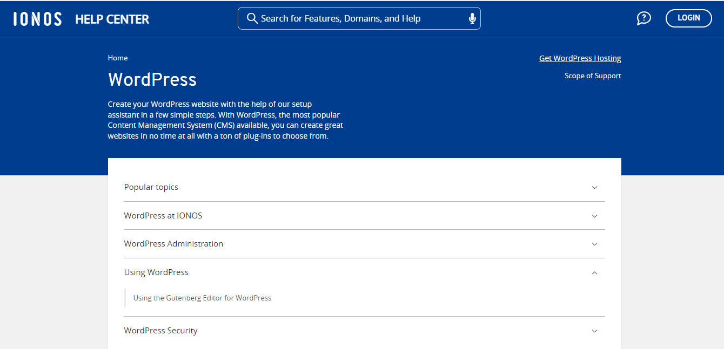Screen dimensions: 724x349
Task: Go to the Home breadcrumb
Action: pos(118,58)
